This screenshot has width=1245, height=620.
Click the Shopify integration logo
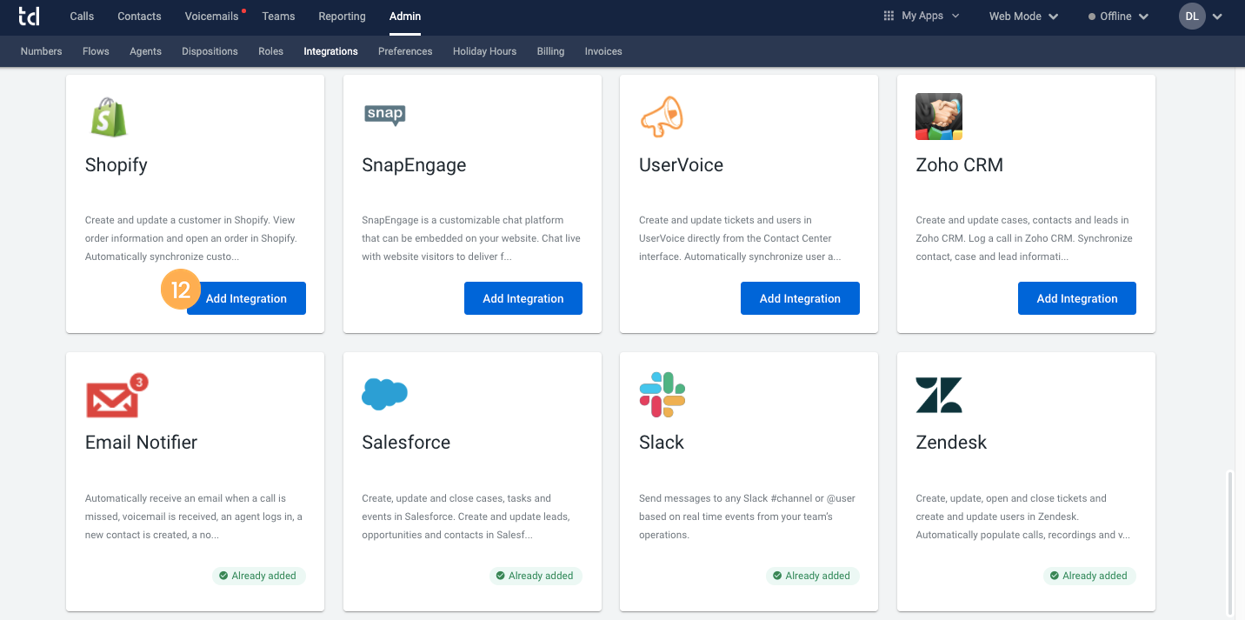point(109,117)
